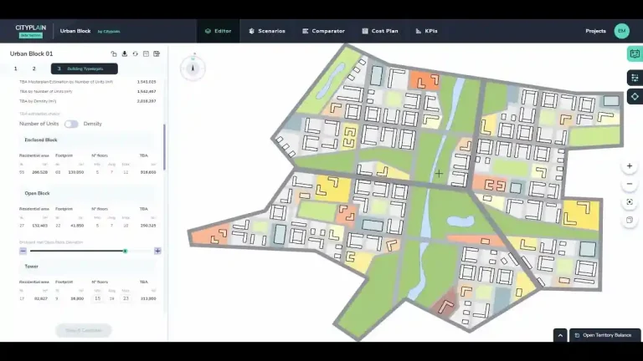Switch to the Cost Plan tab
Viewport: 643px width, 361px height.
[380, 31]
